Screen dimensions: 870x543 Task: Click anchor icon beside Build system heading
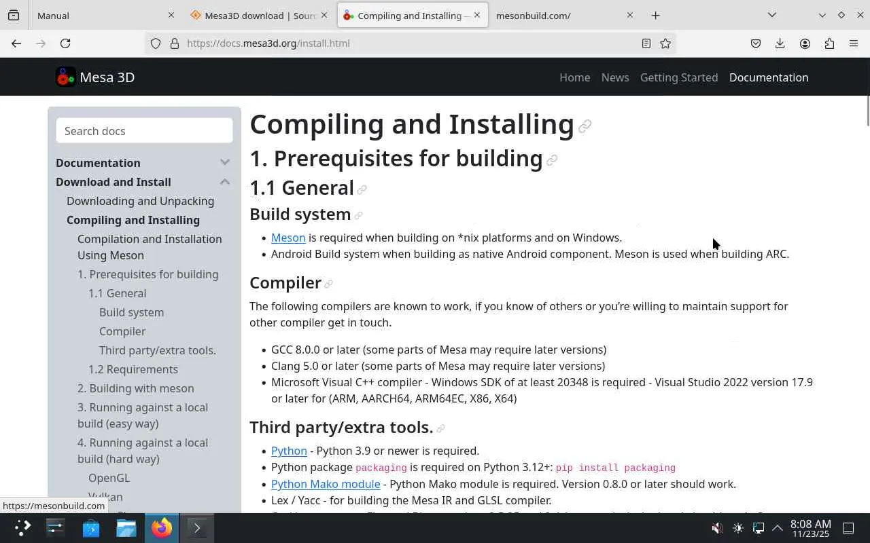click(358, 216)
